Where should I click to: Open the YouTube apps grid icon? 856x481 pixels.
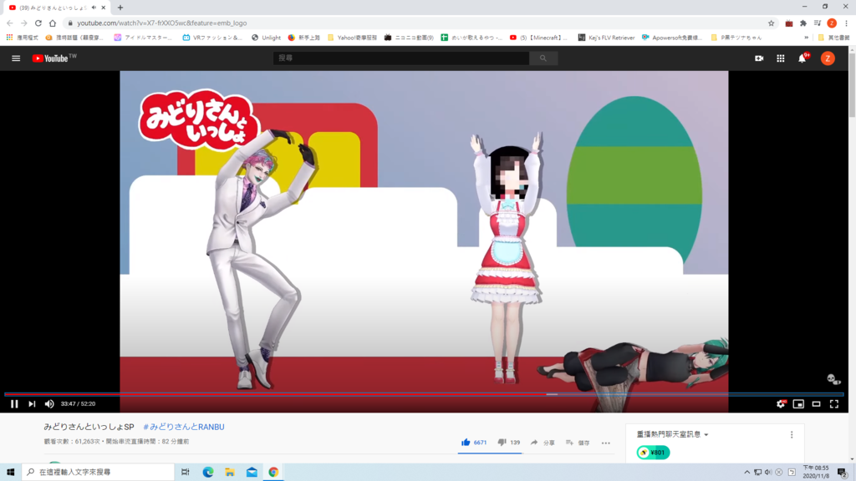pos(781,58)
